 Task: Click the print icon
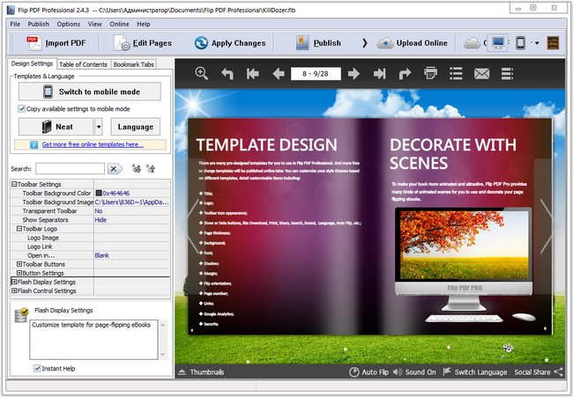(430, 73)
